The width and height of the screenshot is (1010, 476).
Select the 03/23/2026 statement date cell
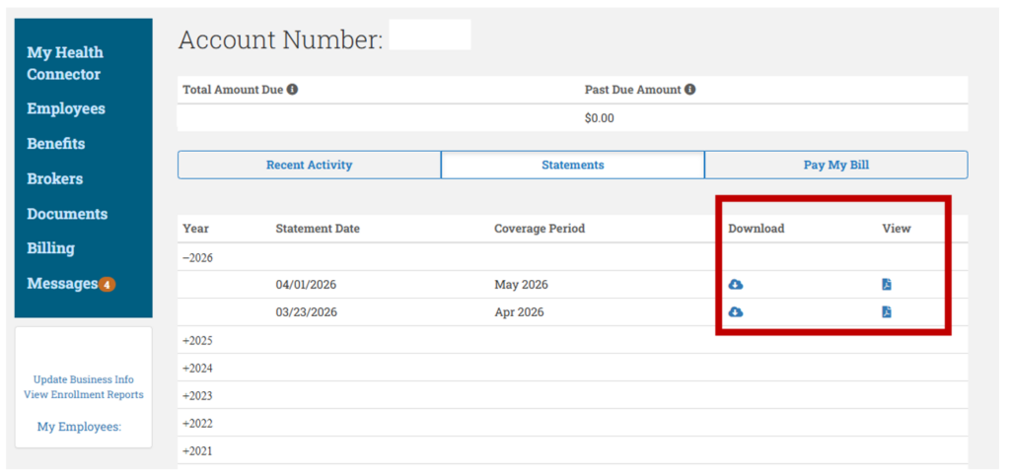point(306,312)
